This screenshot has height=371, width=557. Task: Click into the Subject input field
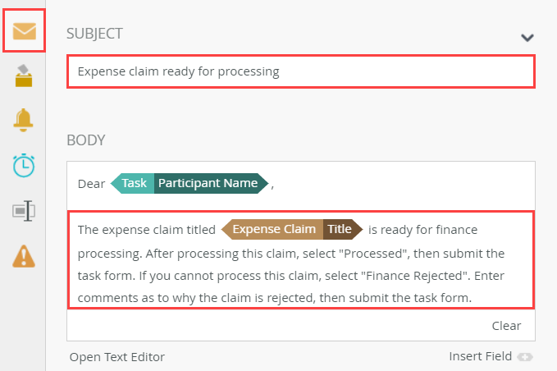300,71
